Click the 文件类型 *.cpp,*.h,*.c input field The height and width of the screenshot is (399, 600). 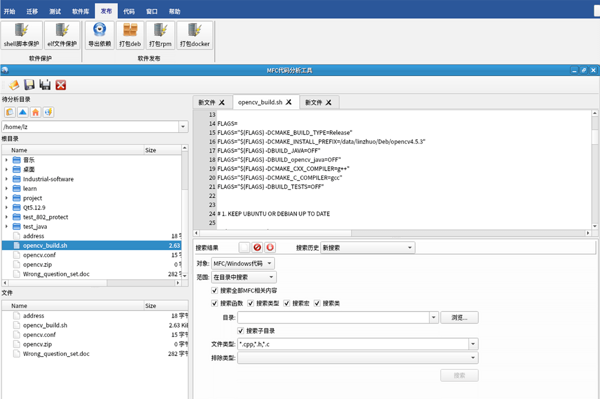(x=353, y=344)
